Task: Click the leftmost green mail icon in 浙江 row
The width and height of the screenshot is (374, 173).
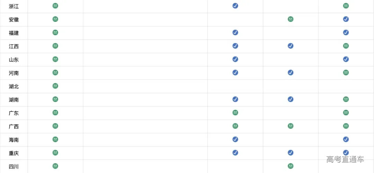Action: pyautogui.click(x=55, y=6)
